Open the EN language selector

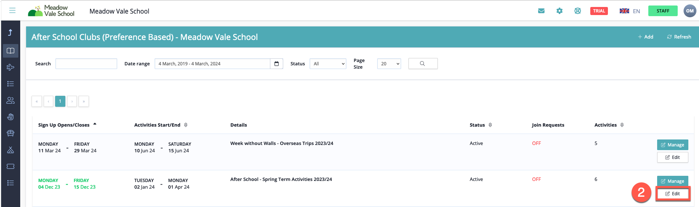[x=630, y=11]
